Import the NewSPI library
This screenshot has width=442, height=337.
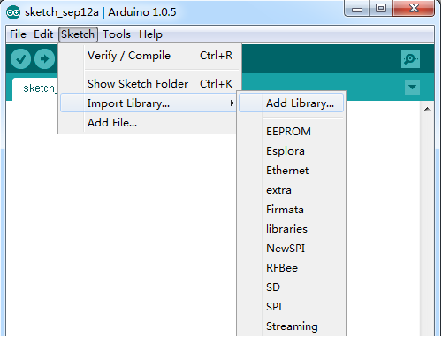pos(291,249)
